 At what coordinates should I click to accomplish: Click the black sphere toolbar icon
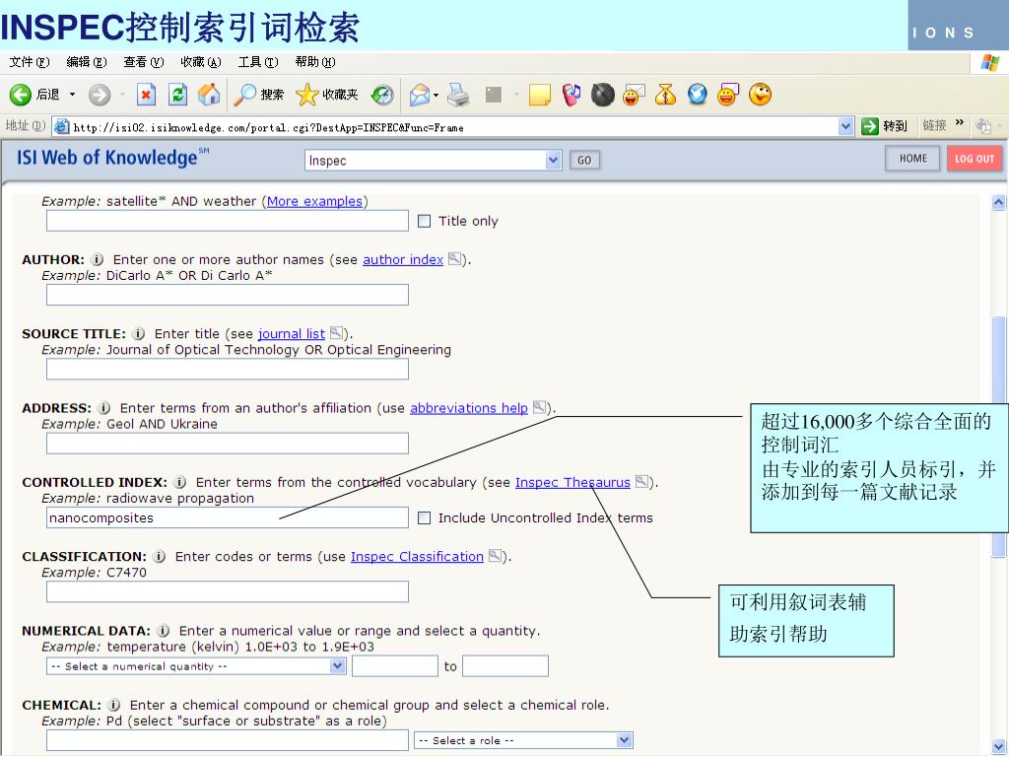603,96
